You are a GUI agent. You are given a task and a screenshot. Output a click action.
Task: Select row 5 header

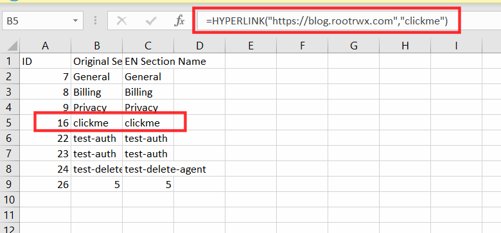coord(10,123)
